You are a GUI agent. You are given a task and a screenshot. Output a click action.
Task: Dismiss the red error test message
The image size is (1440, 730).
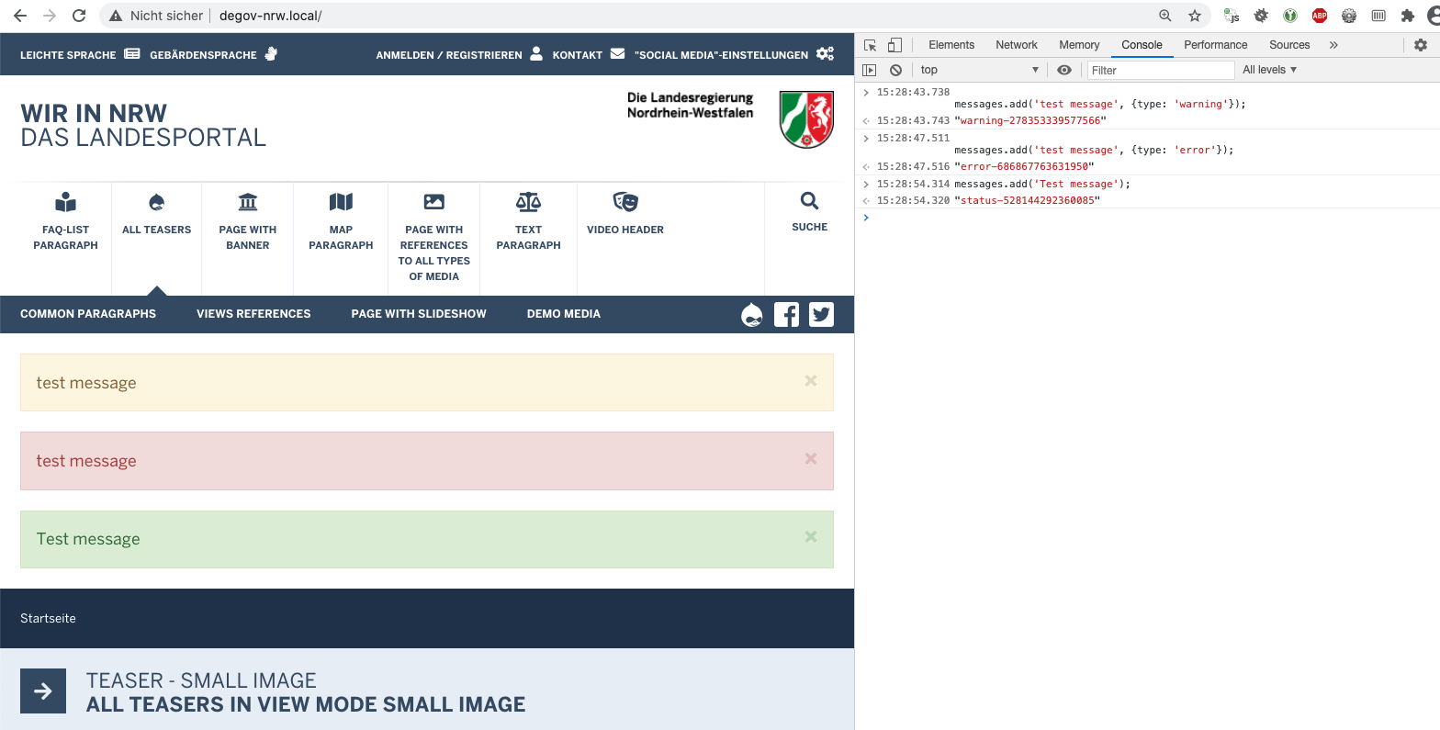pos(810,458)
